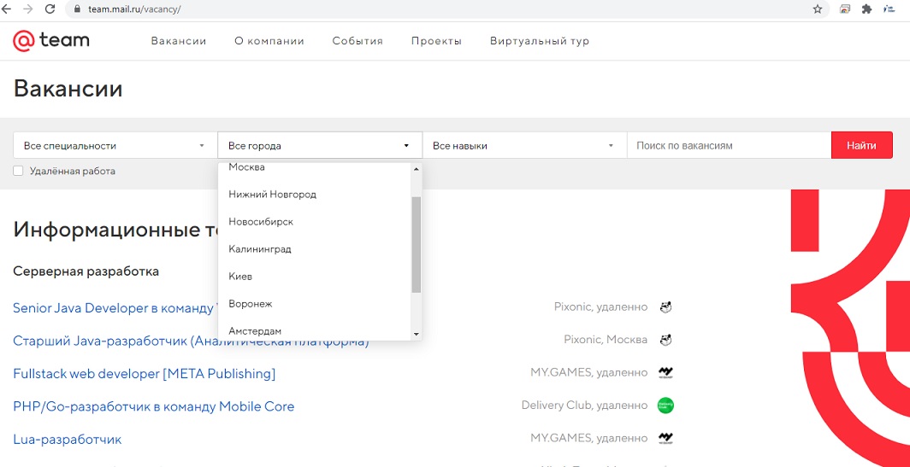Click the Pixonic logo beside Senior Java Developer
Screen dimensions: 910x467
(665, 306)
